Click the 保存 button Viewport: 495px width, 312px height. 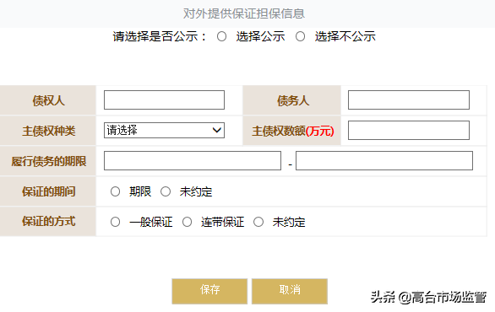click(209, 291)
